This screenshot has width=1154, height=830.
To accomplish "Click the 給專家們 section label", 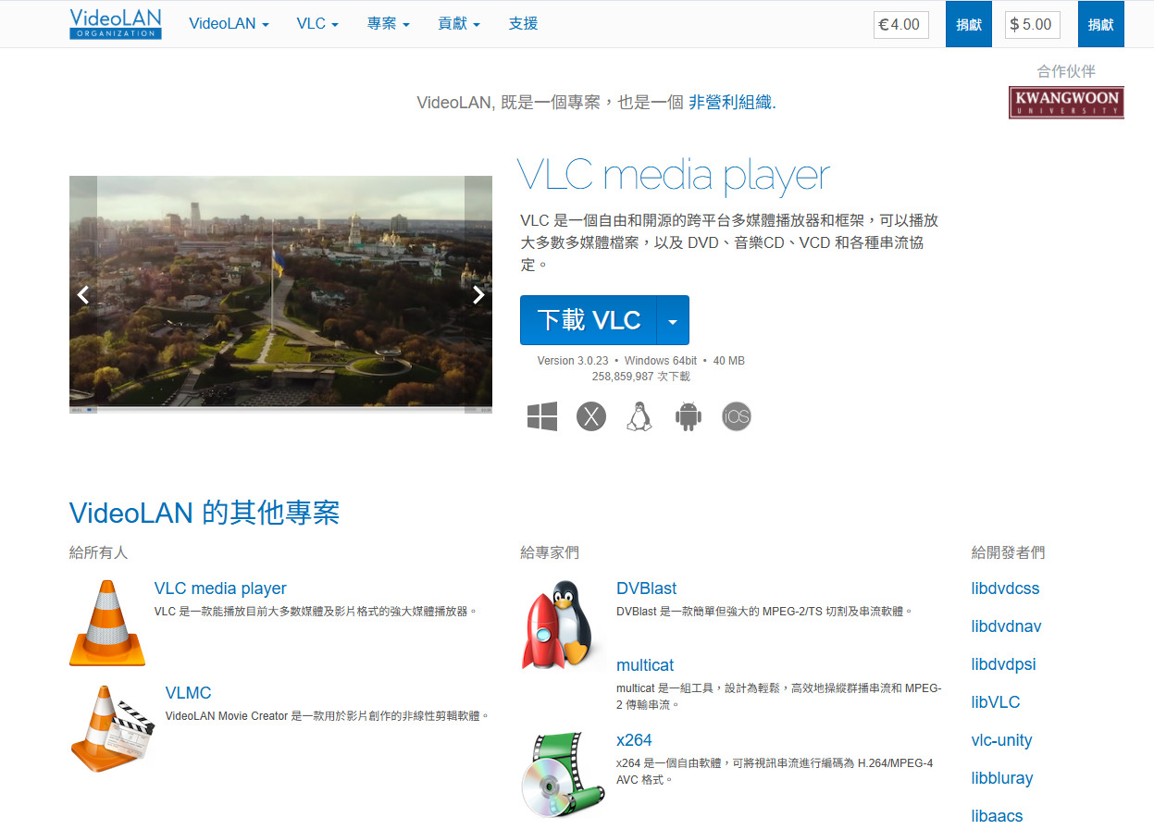I will (550, 552).
